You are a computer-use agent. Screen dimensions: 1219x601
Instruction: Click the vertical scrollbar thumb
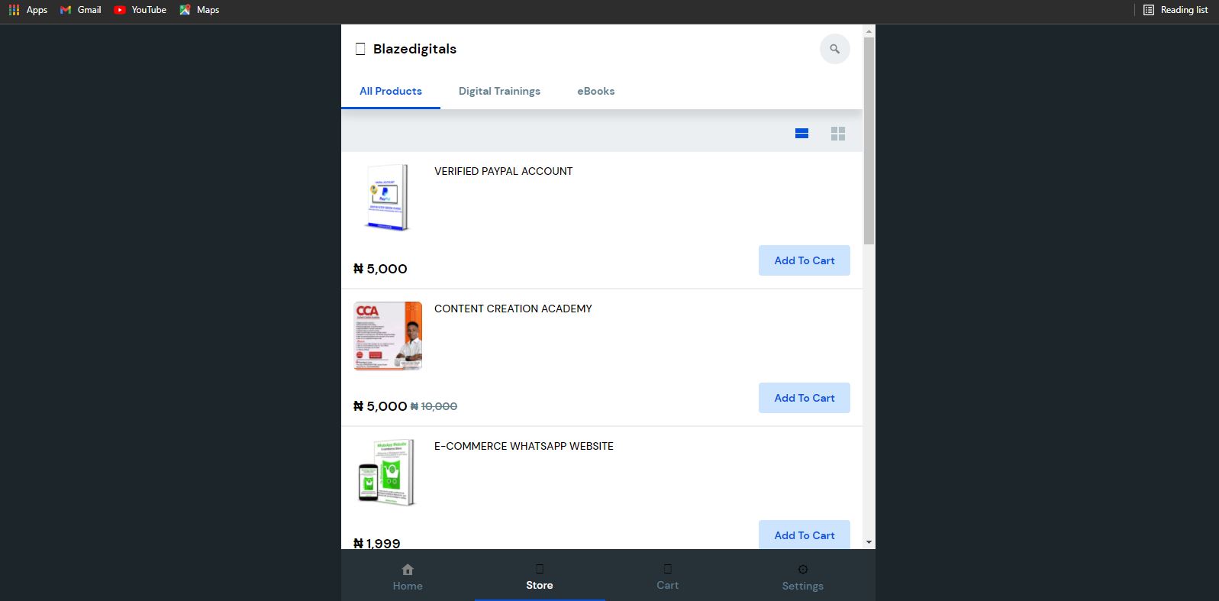869,141
